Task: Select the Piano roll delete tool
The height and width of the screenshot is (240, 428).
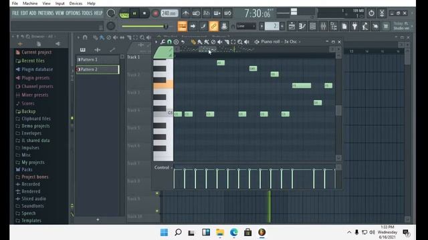Action: (213, 42)
